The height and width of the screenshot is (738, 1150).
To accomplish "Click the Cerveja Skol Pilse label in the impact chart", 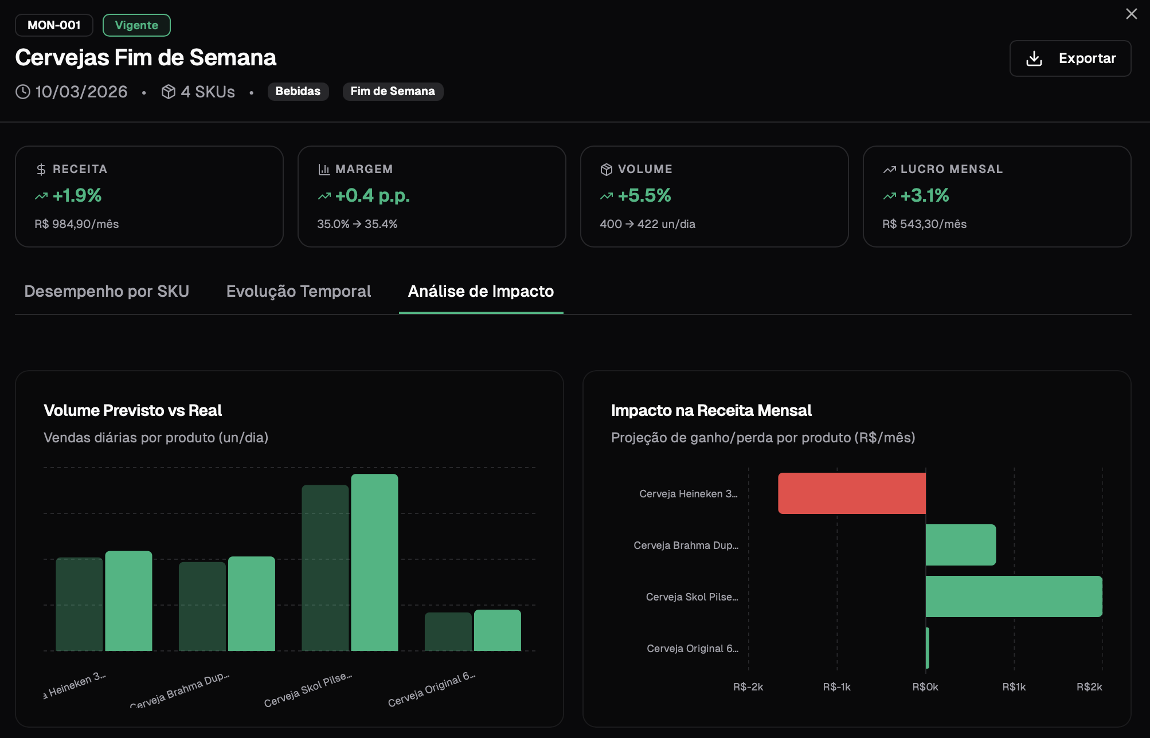I will tap(691, 596).
